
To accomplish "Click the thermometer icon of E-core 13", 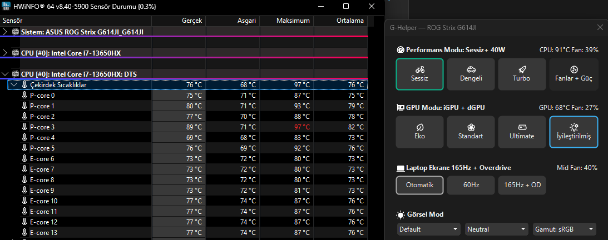I will click(x=24, y=233).
